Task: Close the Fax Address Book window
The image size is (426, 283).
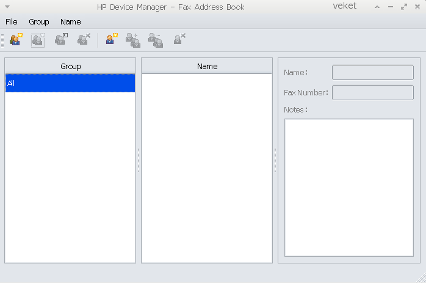Action: pos(417,7)
